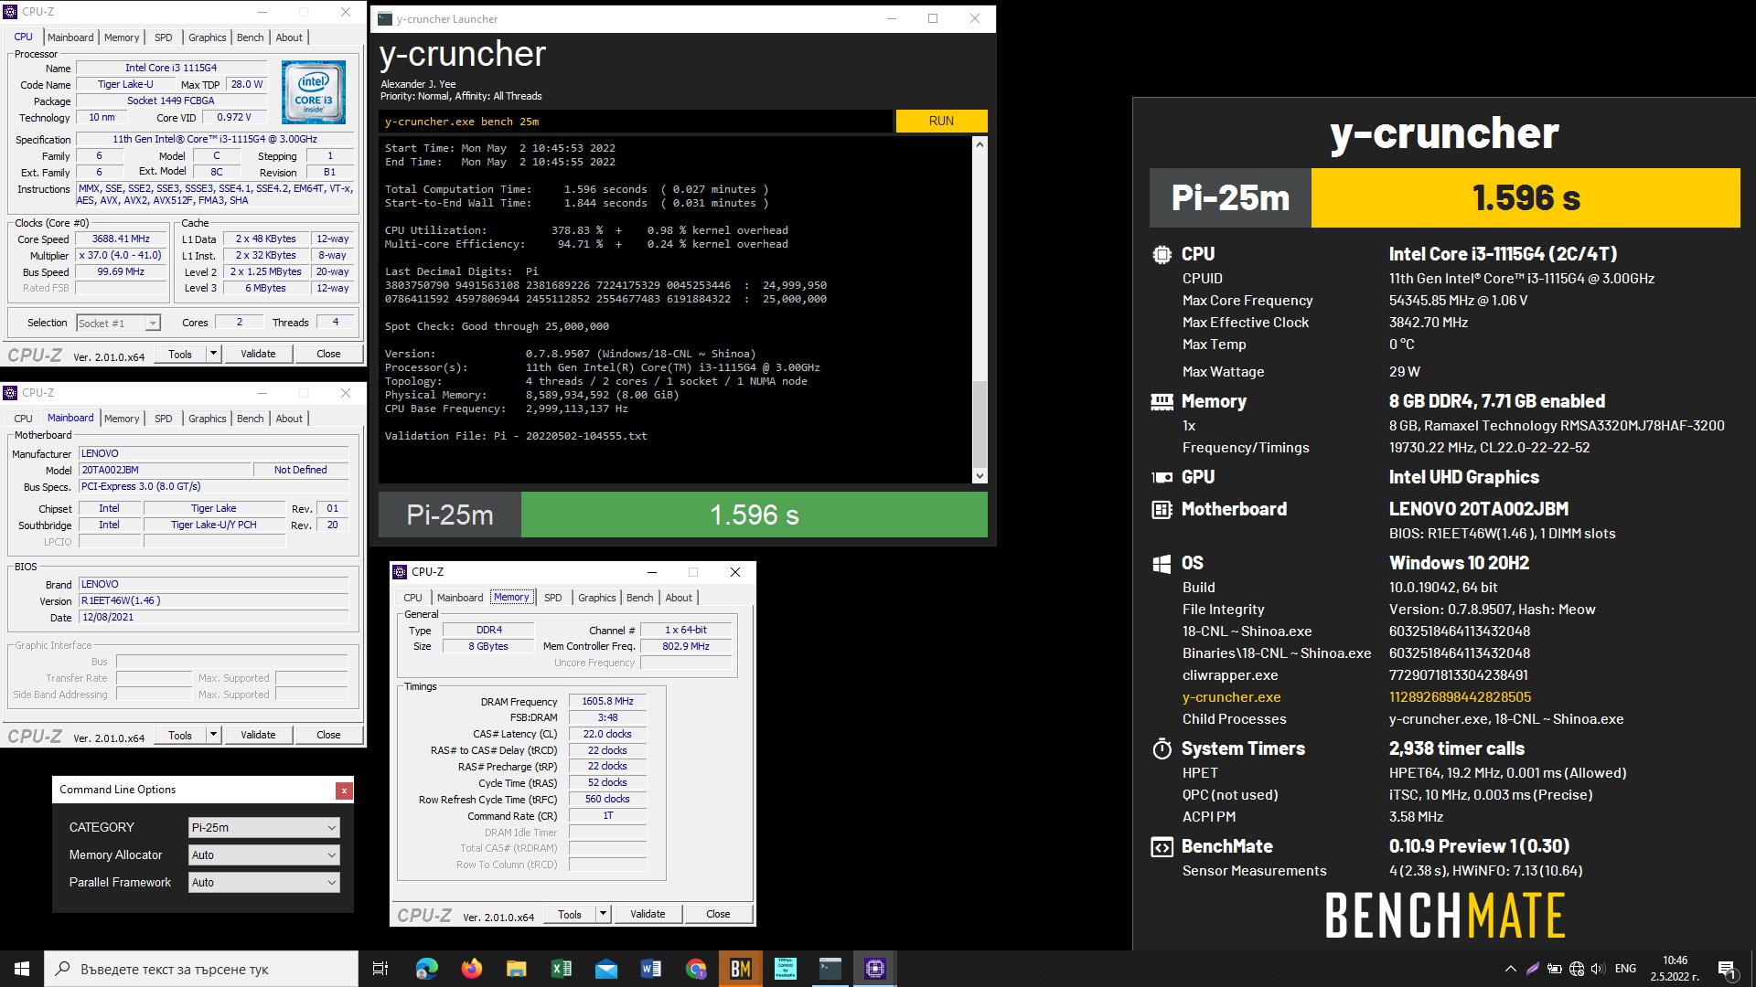Open the SPD tab in top CPU-Z window

coord(164,37)
